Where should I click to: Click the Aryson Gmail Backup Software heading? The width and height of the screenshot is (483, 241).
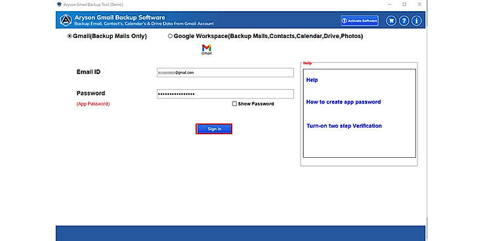[x=119, y=18]
